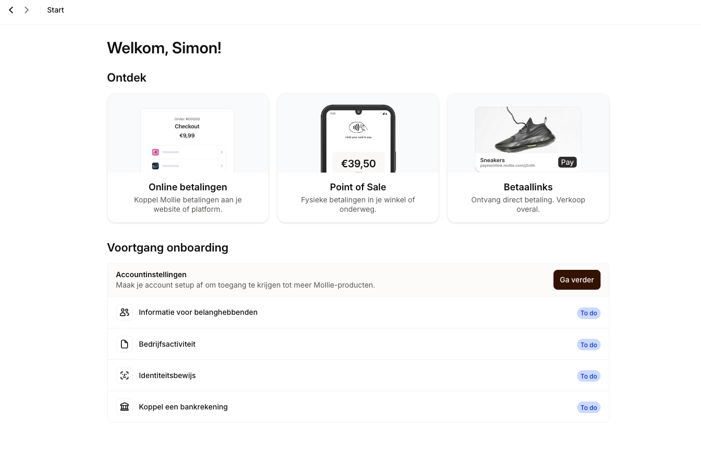Click the back navigation arrow
Screen dimensions: 701x468
(11, 10)
